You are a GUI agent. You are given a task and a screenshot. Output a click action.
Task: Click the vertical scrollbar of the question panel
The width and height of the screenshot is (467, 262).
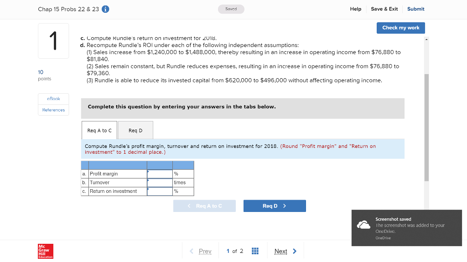point(426,127)
